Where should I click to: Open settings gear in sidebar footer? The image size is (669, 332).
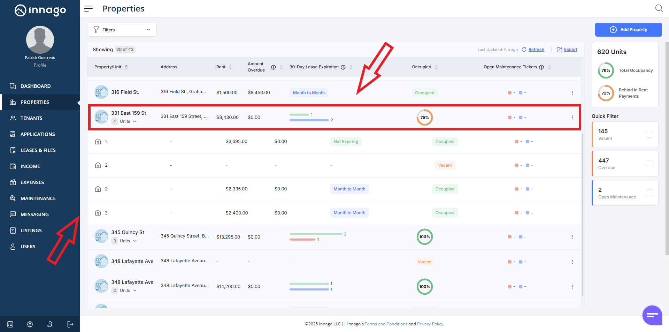coord(30,324)
